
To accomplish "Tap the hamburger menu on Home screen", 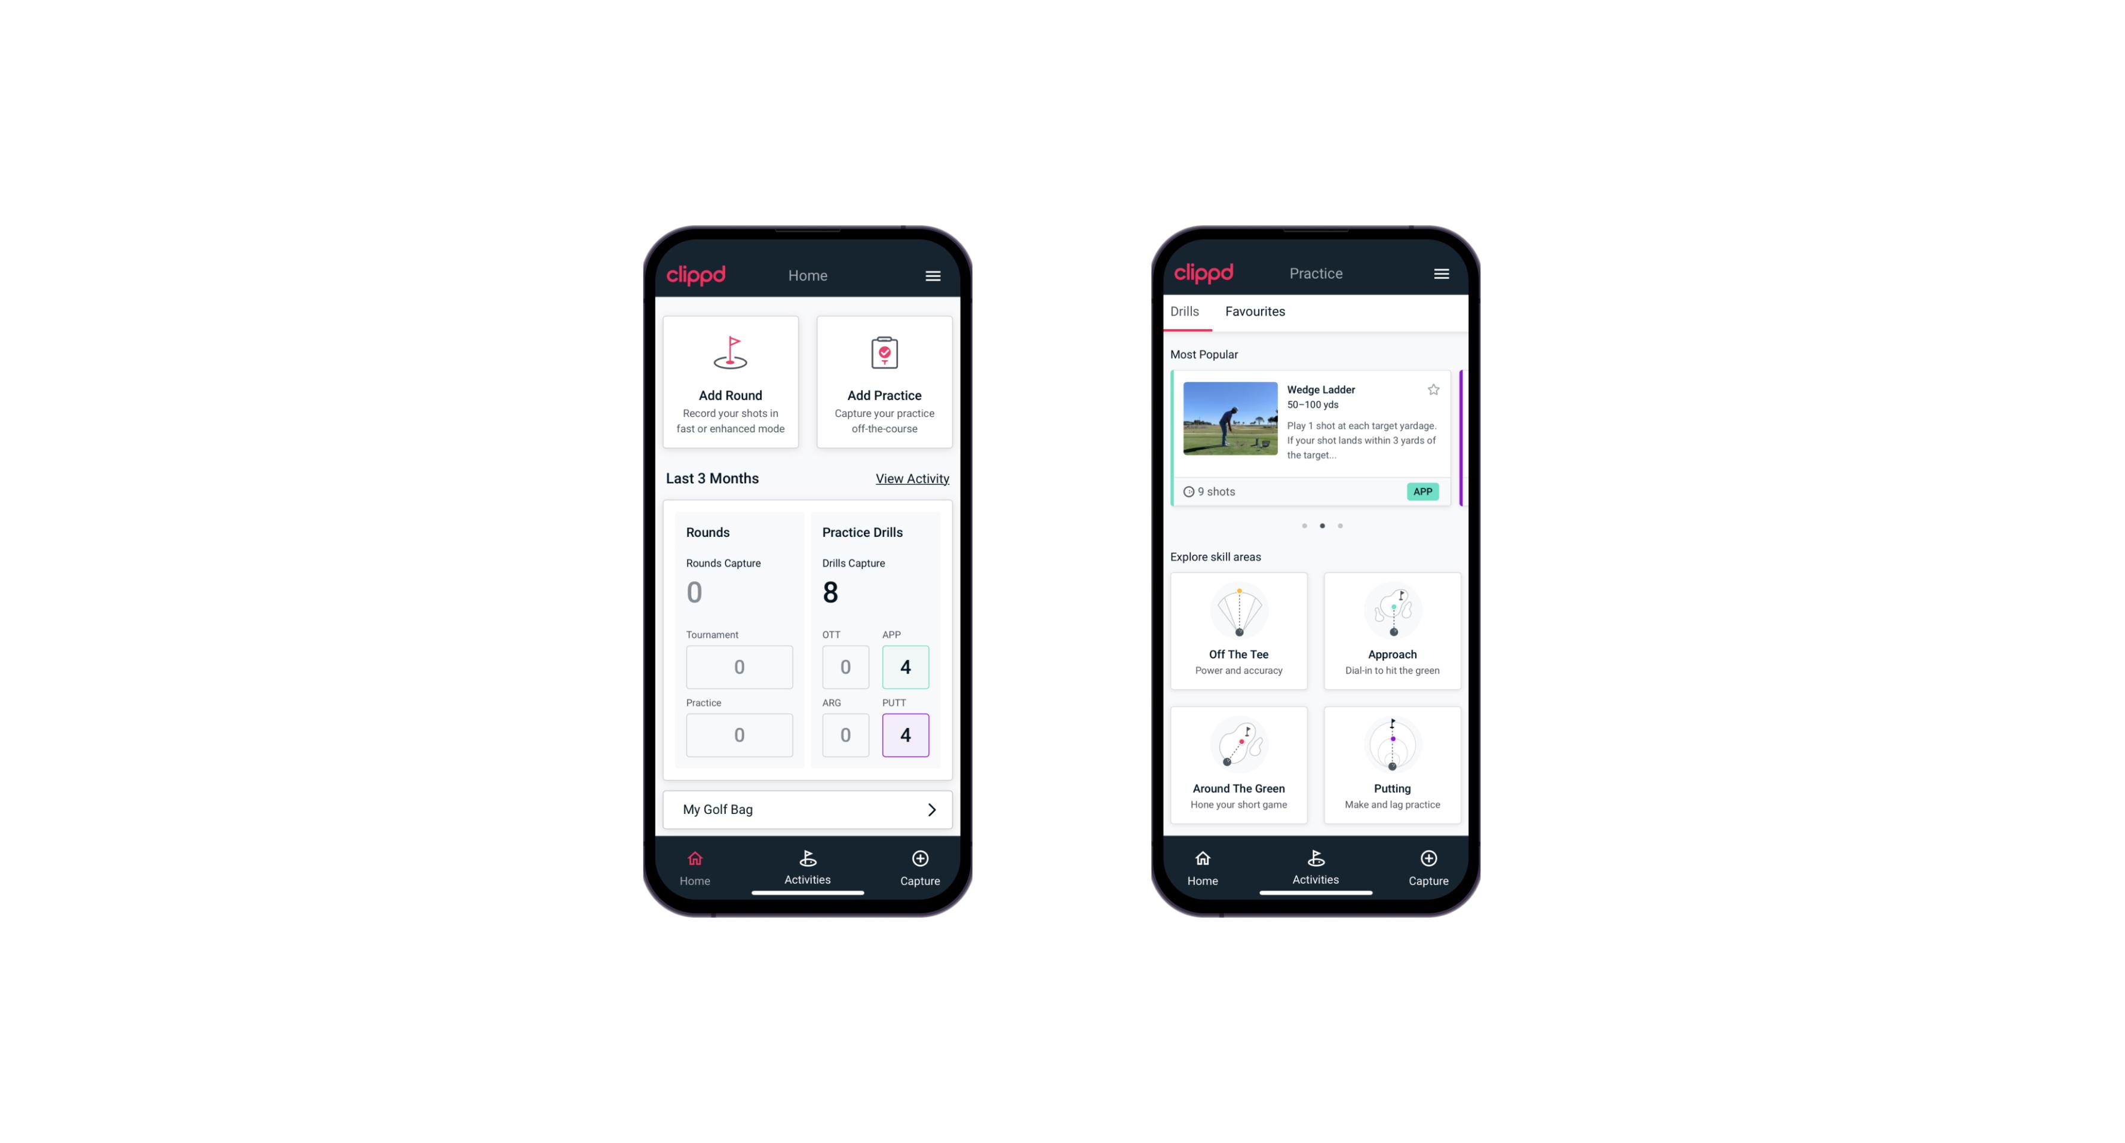I will click(x=934, y=275).
